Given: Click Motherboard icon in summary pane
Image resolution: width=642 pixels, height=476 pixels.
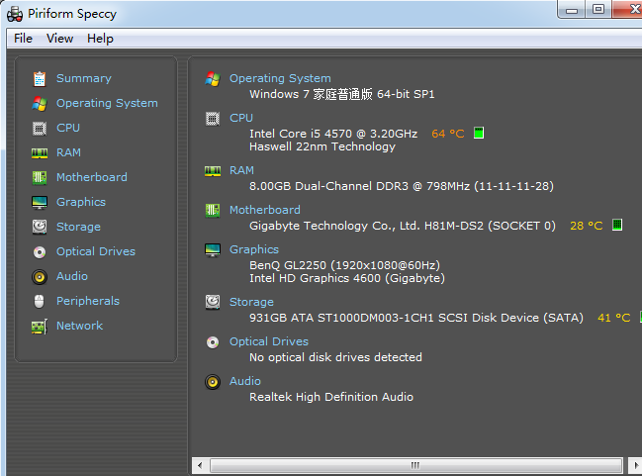Looking at the screenshot, I should tap(213, 211).
